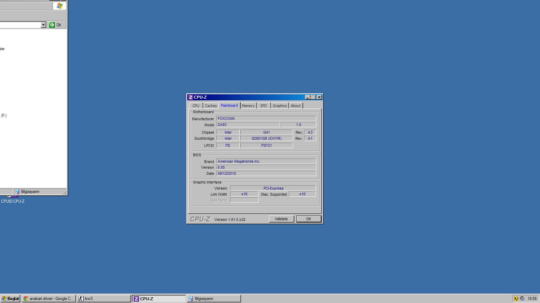
Task: Click the Windows flag logo in Explorer
Action: click(x=59, y=6)
